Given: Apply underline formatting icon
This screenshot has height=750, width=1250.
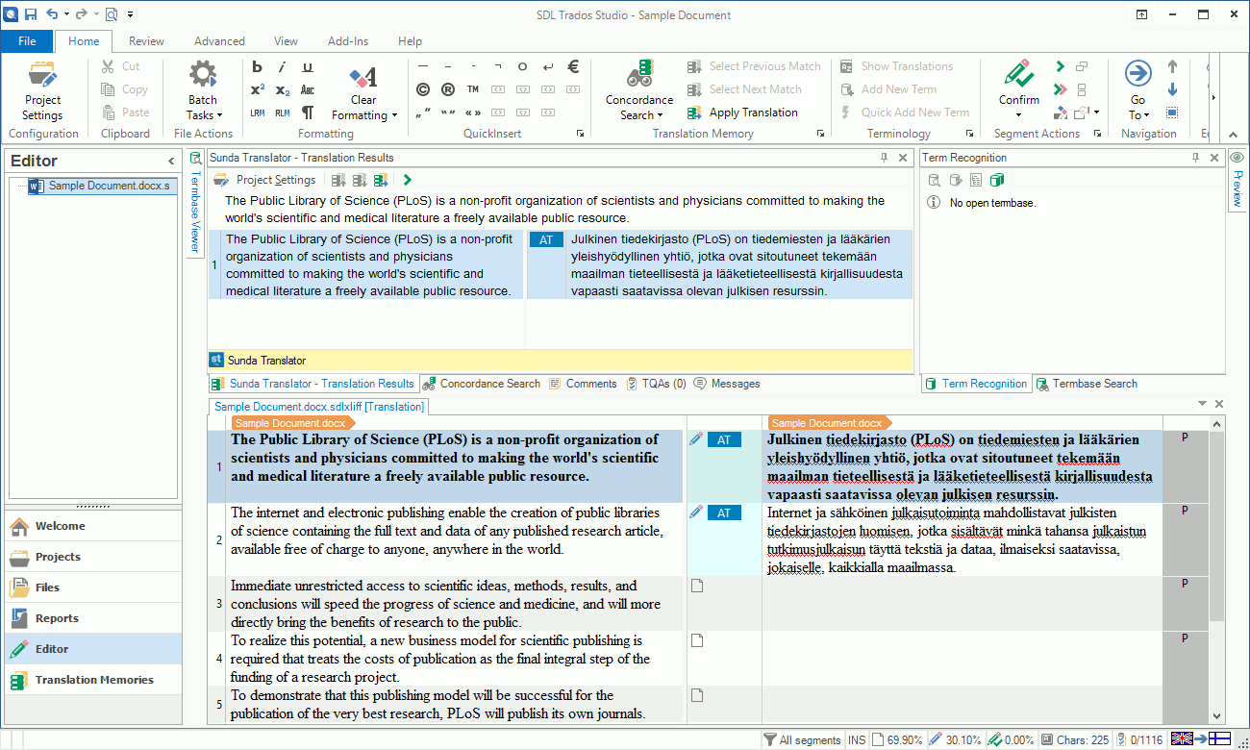Looking at the screenshot, I should point(308,66).
